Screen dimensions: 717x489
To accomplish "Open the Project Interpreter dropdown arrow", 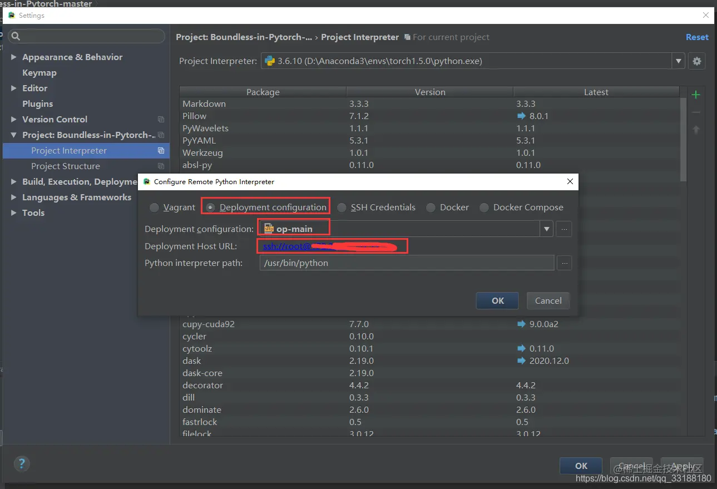I will [679, 61].
